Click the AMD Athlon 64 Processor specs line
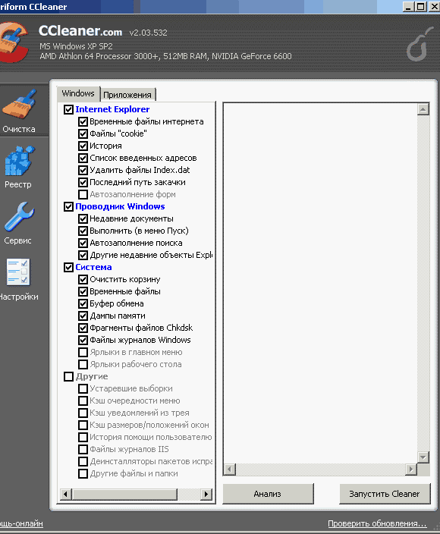 coord(165,56)
